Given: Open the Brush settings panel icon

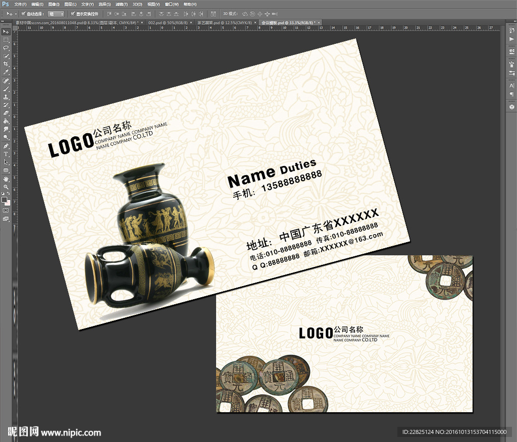Looking at the screenshot, I should point(512,73).
